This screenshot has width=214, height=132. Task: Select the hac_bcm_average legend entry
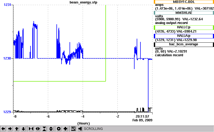click(184, 45)
